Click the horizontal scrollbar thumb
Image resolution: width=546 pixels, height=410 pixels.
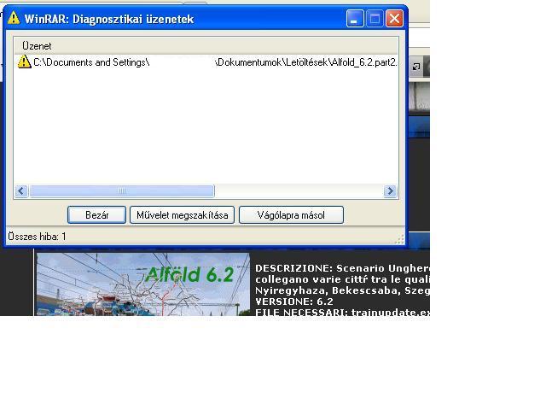(x=122, y=191)
